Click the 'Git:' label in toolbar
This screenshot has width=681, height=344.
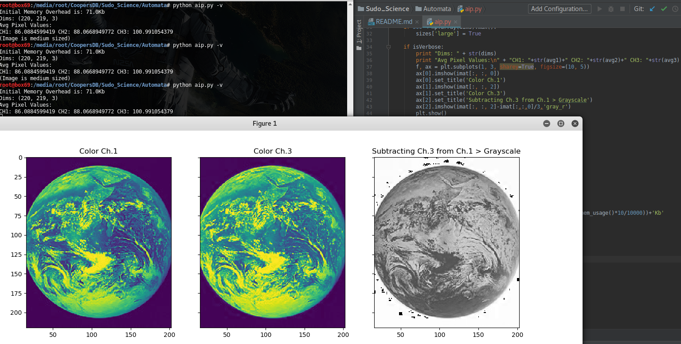tap(638, 9)
